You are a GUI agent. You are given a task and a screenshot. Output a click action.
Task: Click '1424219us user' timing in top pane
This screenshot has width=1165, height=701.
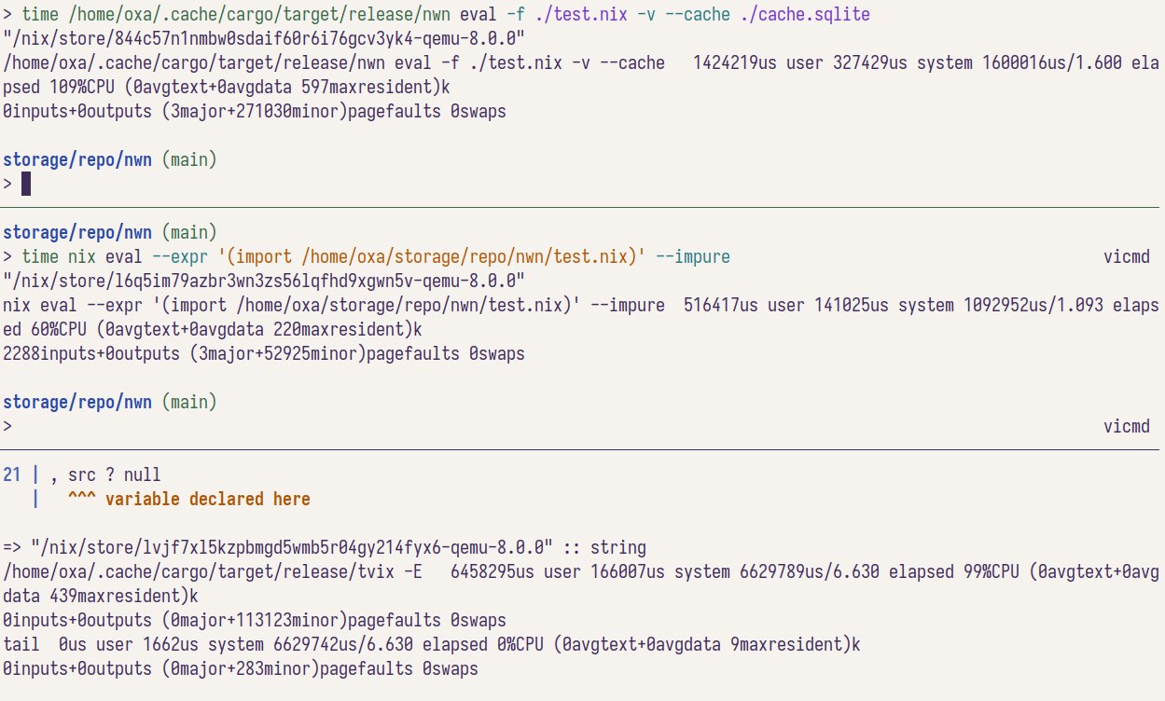(758, 63)
